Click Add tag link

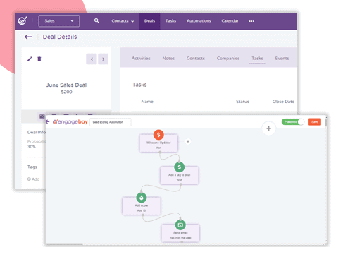(x=33, y=179)
